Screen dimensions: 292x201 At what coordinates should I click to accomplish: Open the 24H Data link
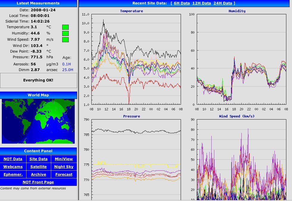coord(223,3)
